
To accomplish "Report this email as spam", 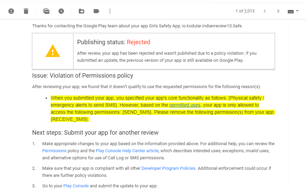I will coord(11,11).
